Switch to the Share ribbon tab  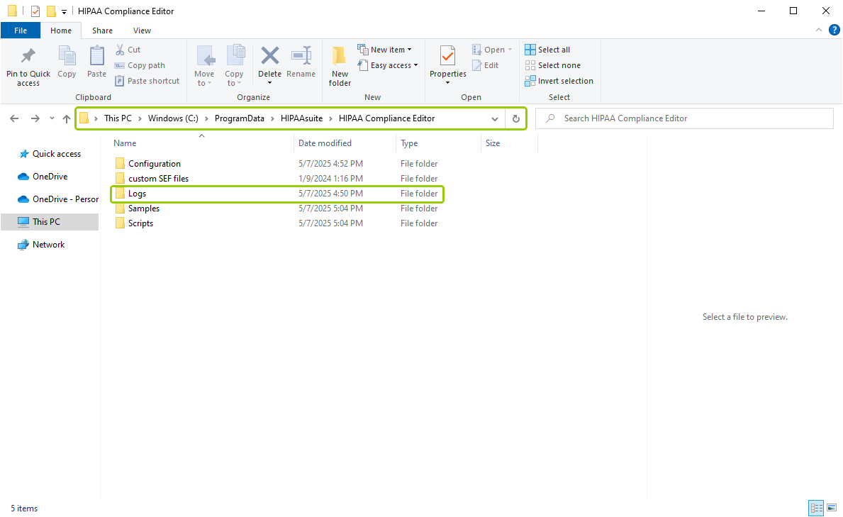(102, 30)
